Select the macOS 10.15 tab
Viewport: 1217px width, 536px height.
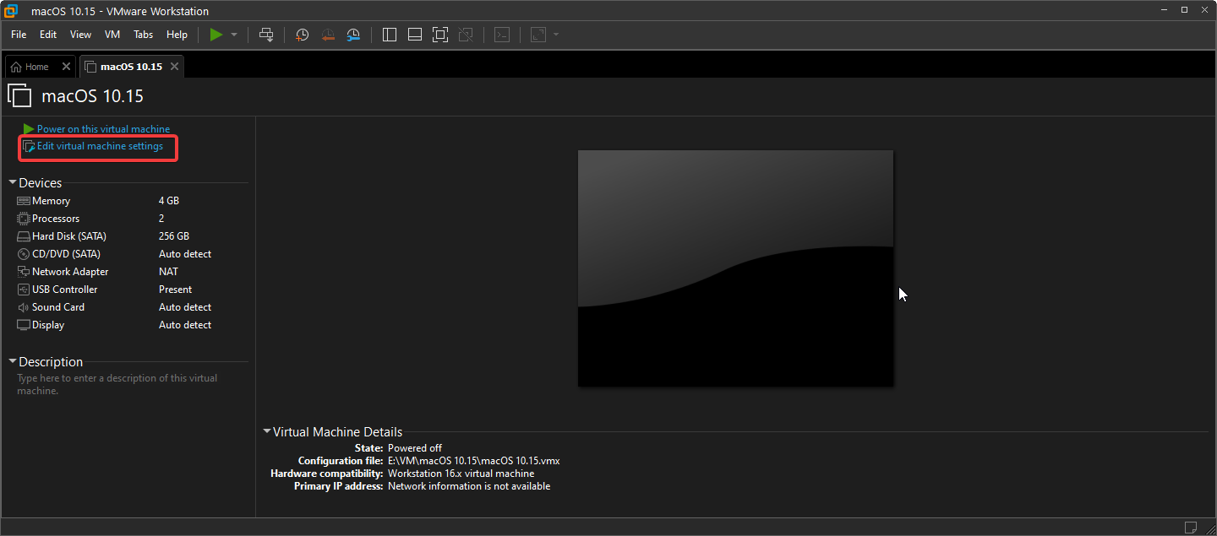click(131, 67)
